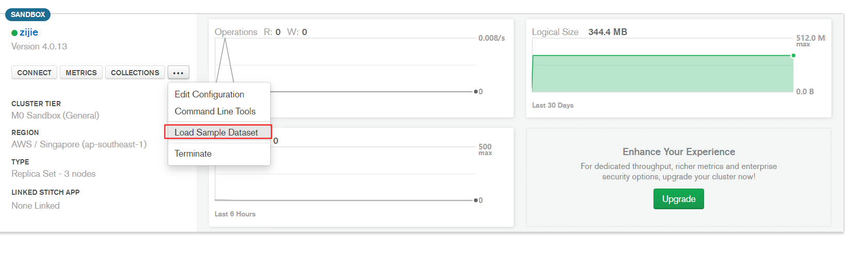
Task: Open the COLLECTIONS browser
Action: [x=135, y=73]
